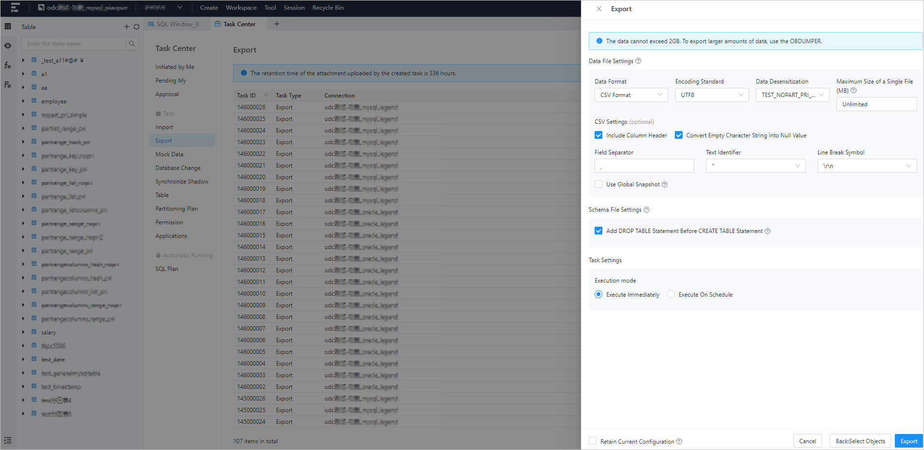Open the Data Format dropdown
This screenshot has width=924, height=450.
(x=632, y=95)
